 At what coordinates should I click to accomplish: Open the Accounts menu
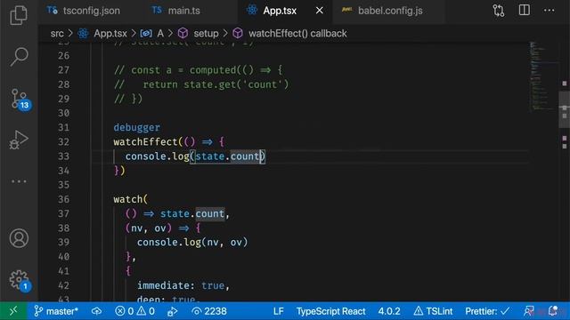click(19, 238)
